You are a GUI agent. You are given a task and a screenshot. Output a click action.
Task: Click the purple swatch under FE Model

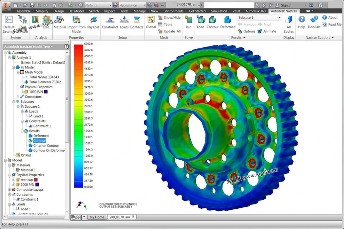tap(46, 92)
